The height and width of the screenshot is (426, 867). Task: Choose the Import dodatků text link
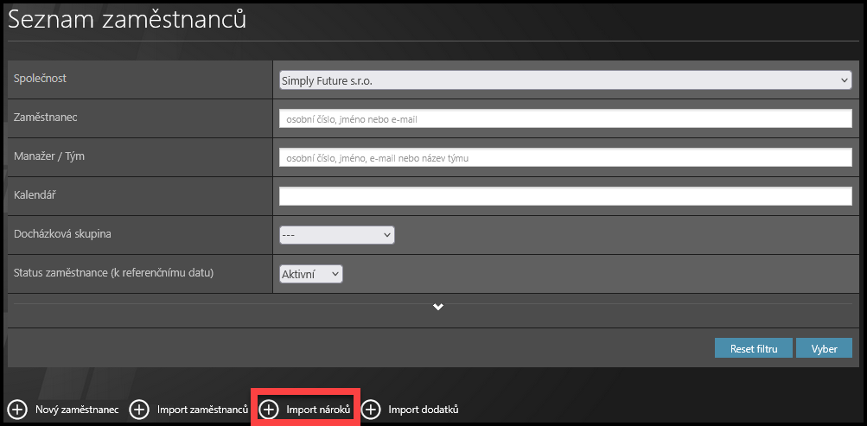pos(423,410)
